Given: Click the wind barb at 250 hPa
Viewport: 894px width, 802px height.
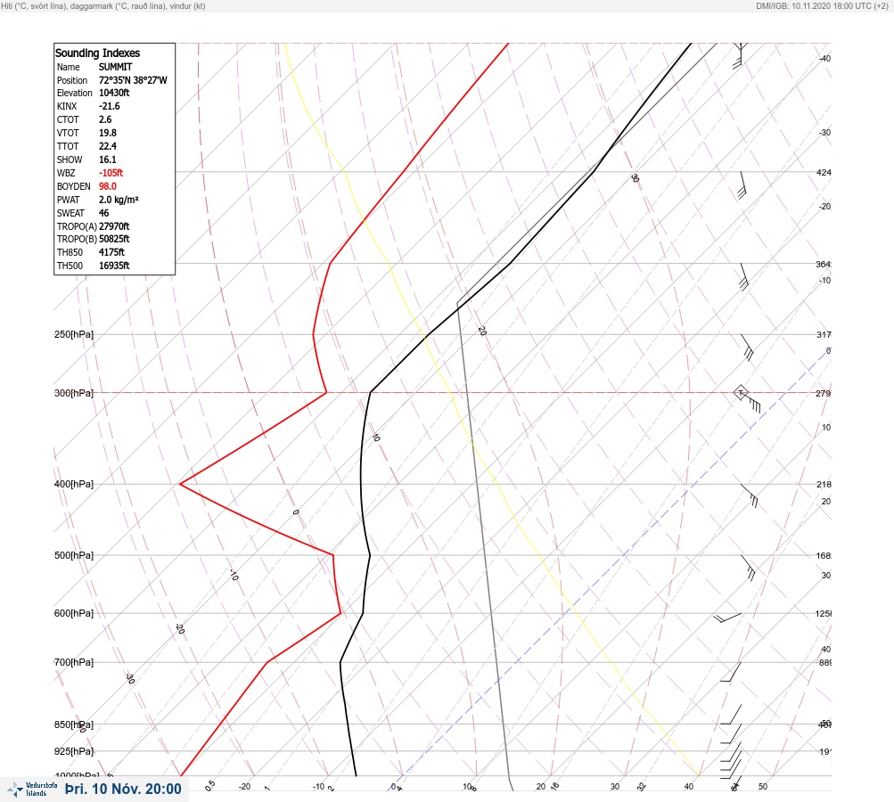Looking at the screenshot, I should click(747, 348).
